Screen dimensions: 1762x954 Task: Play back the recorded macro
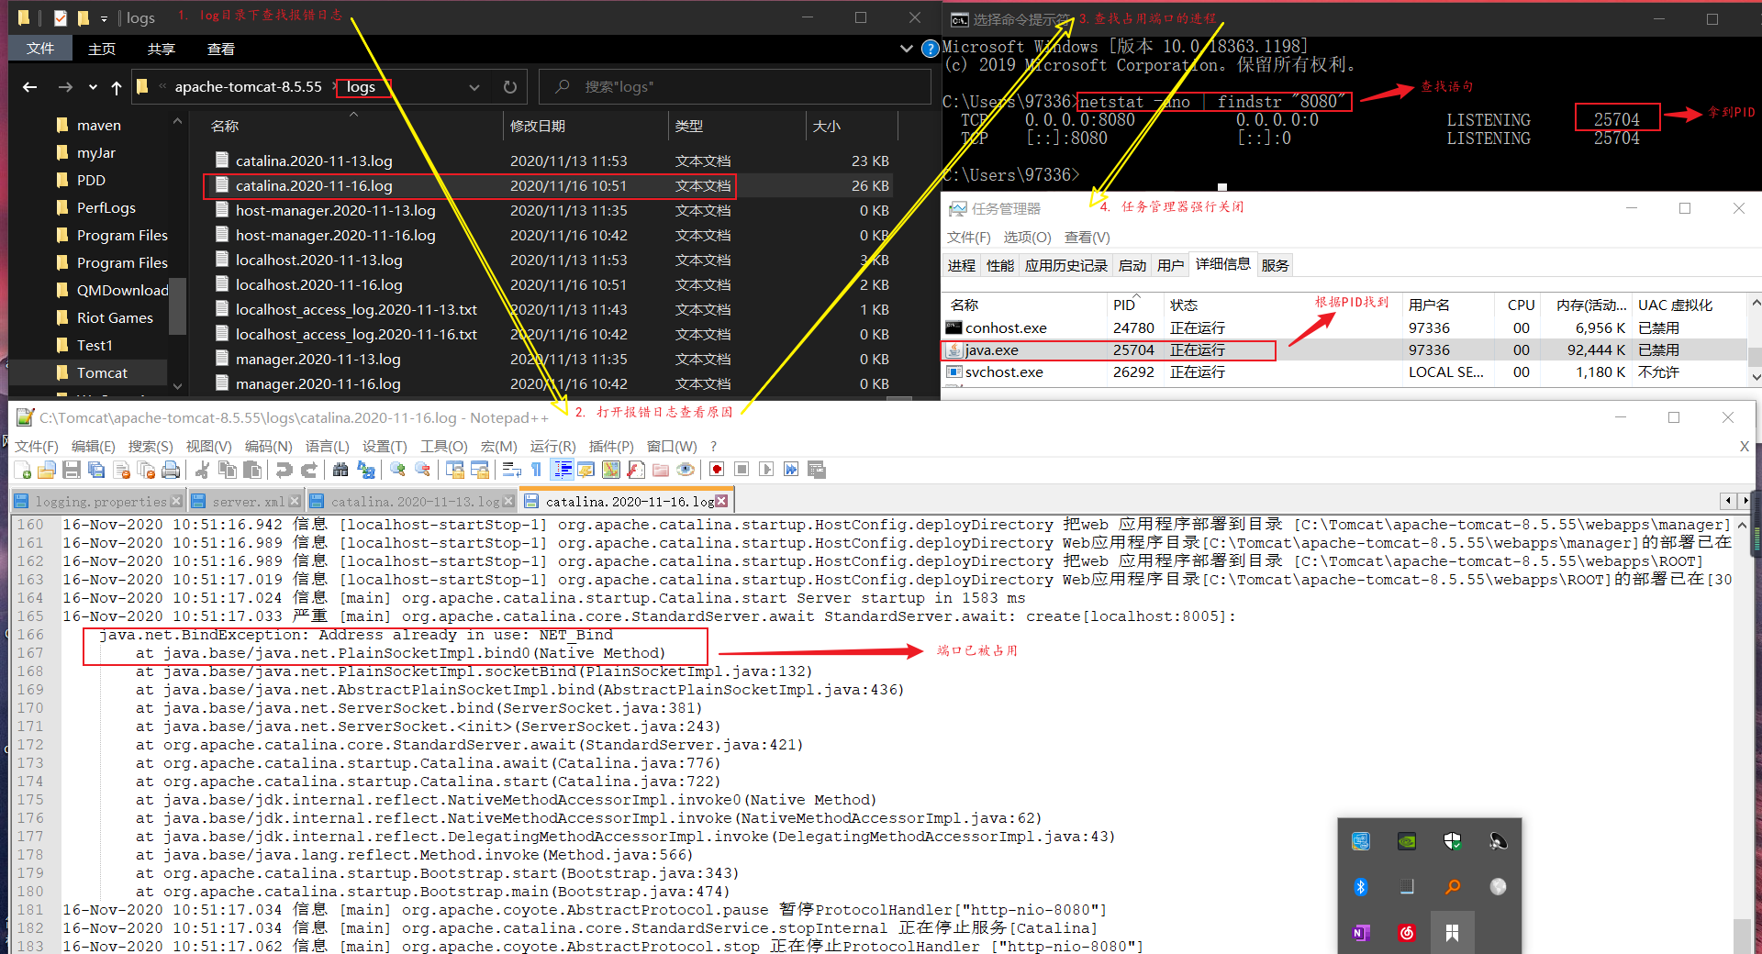766,470
